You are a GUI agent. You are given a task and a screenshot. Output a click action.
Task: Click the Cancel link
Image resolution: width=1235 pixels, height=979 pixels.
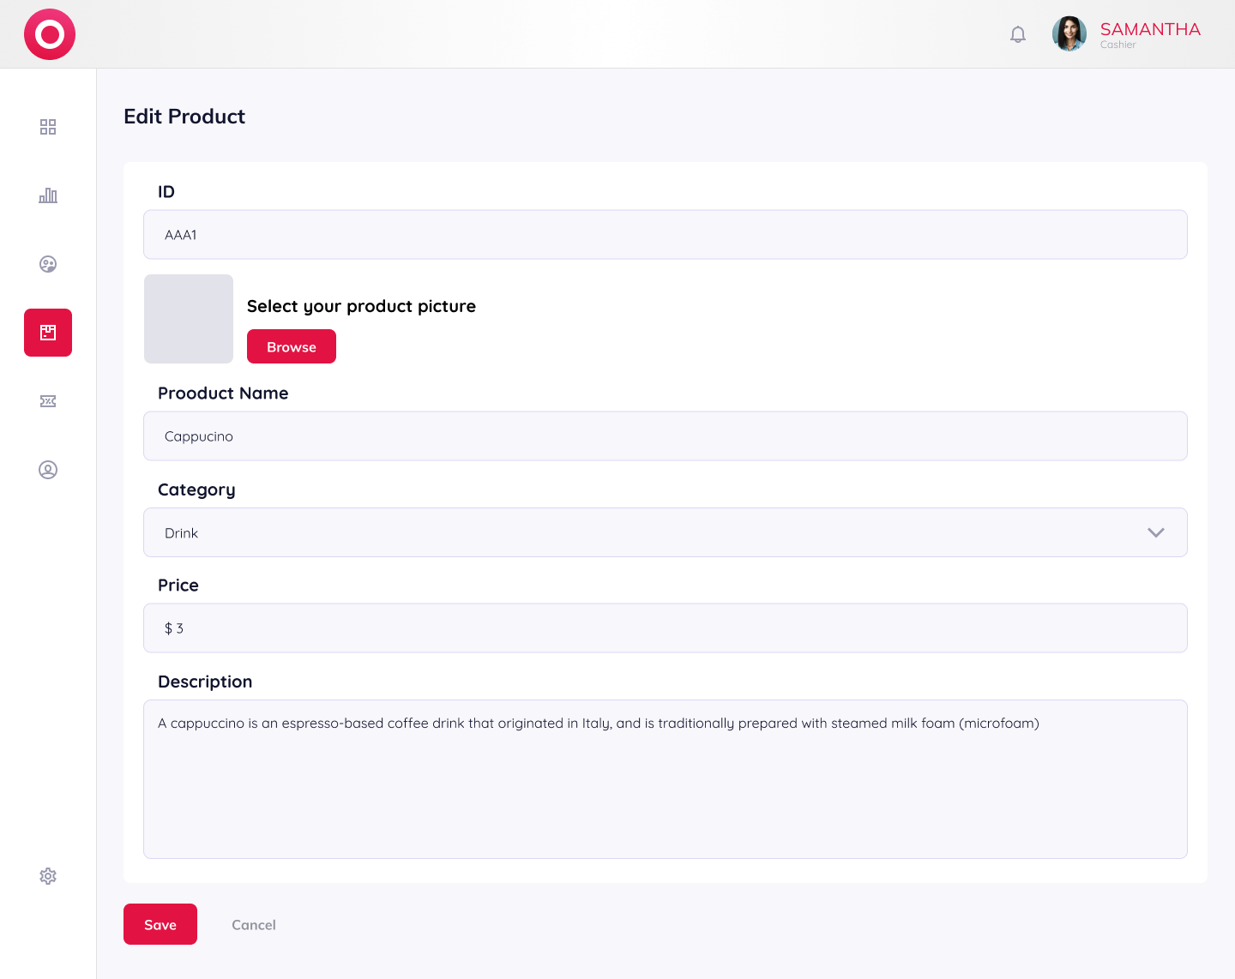[254, 925]
